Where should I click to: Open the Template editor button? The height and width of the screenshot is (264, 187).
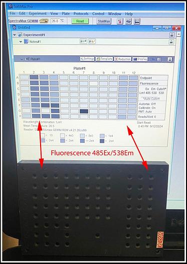point(105,59)
